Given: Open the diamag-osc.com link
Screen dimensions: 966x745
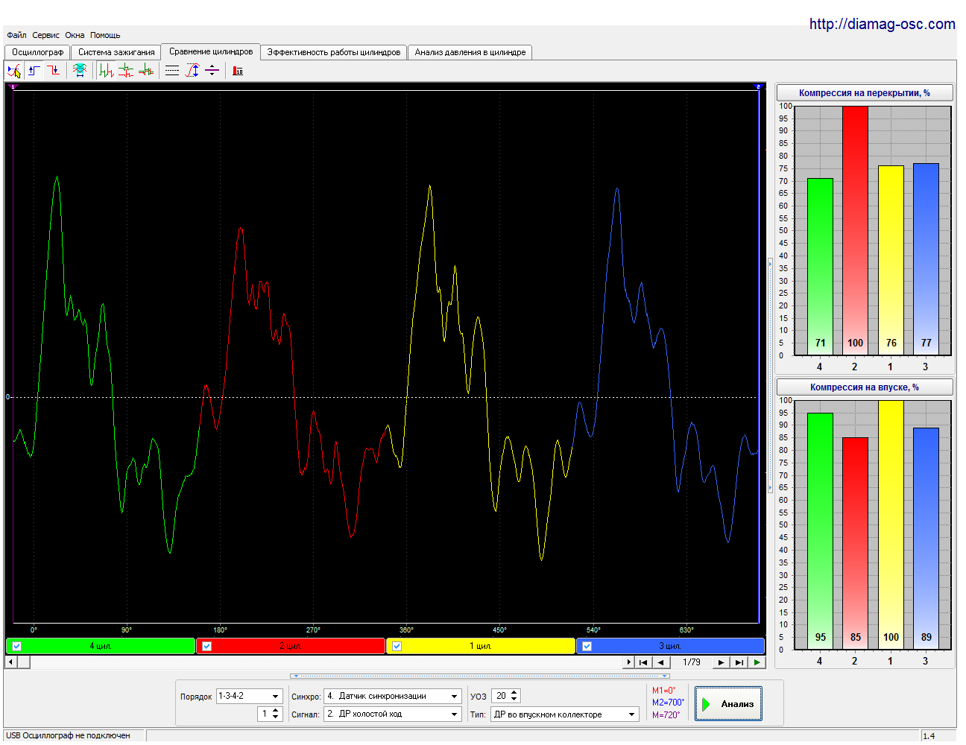Looking at the screenshot, I should (883, 24).
